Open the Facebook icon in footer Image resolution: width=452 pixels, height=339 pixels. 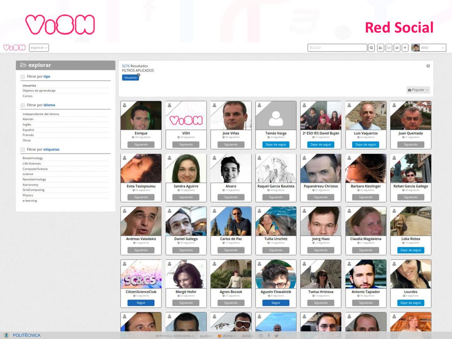click(x=269, y=336)
